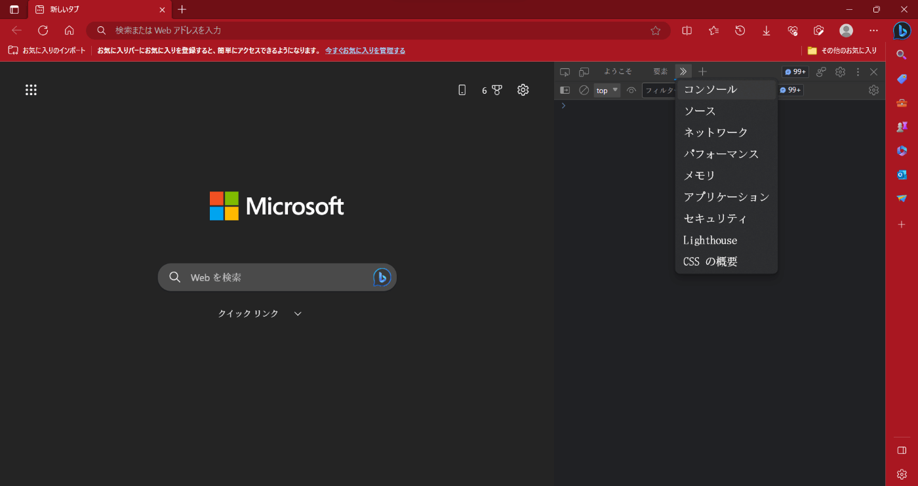Open sidebar Microsoft 365 icon
The image size is (918, 486).
902,151
